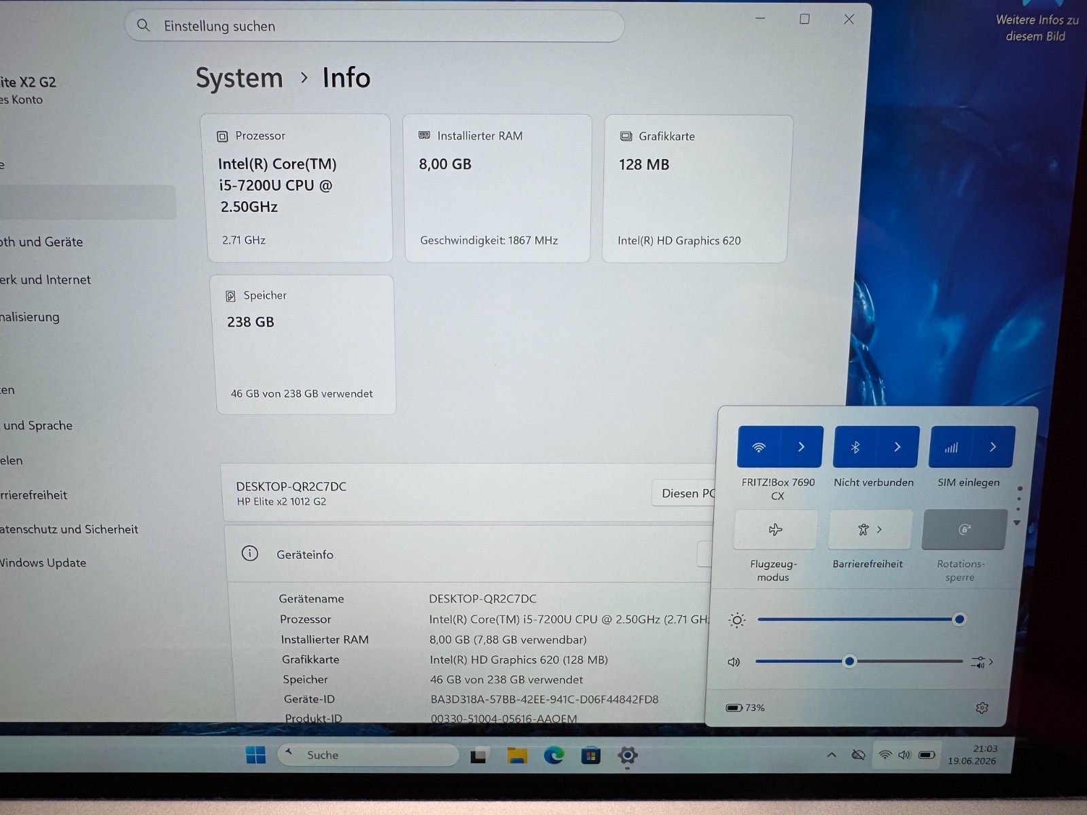The image size is (1087, 815).
Task: Select Intel(R) HD Graphics 620 (128 MB) row value
Action: click(x=518, y=659)
